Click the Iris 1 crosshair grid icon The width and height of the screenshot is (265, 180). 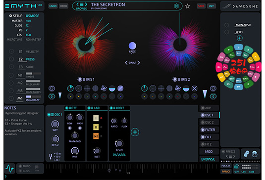tap(87, 88)
